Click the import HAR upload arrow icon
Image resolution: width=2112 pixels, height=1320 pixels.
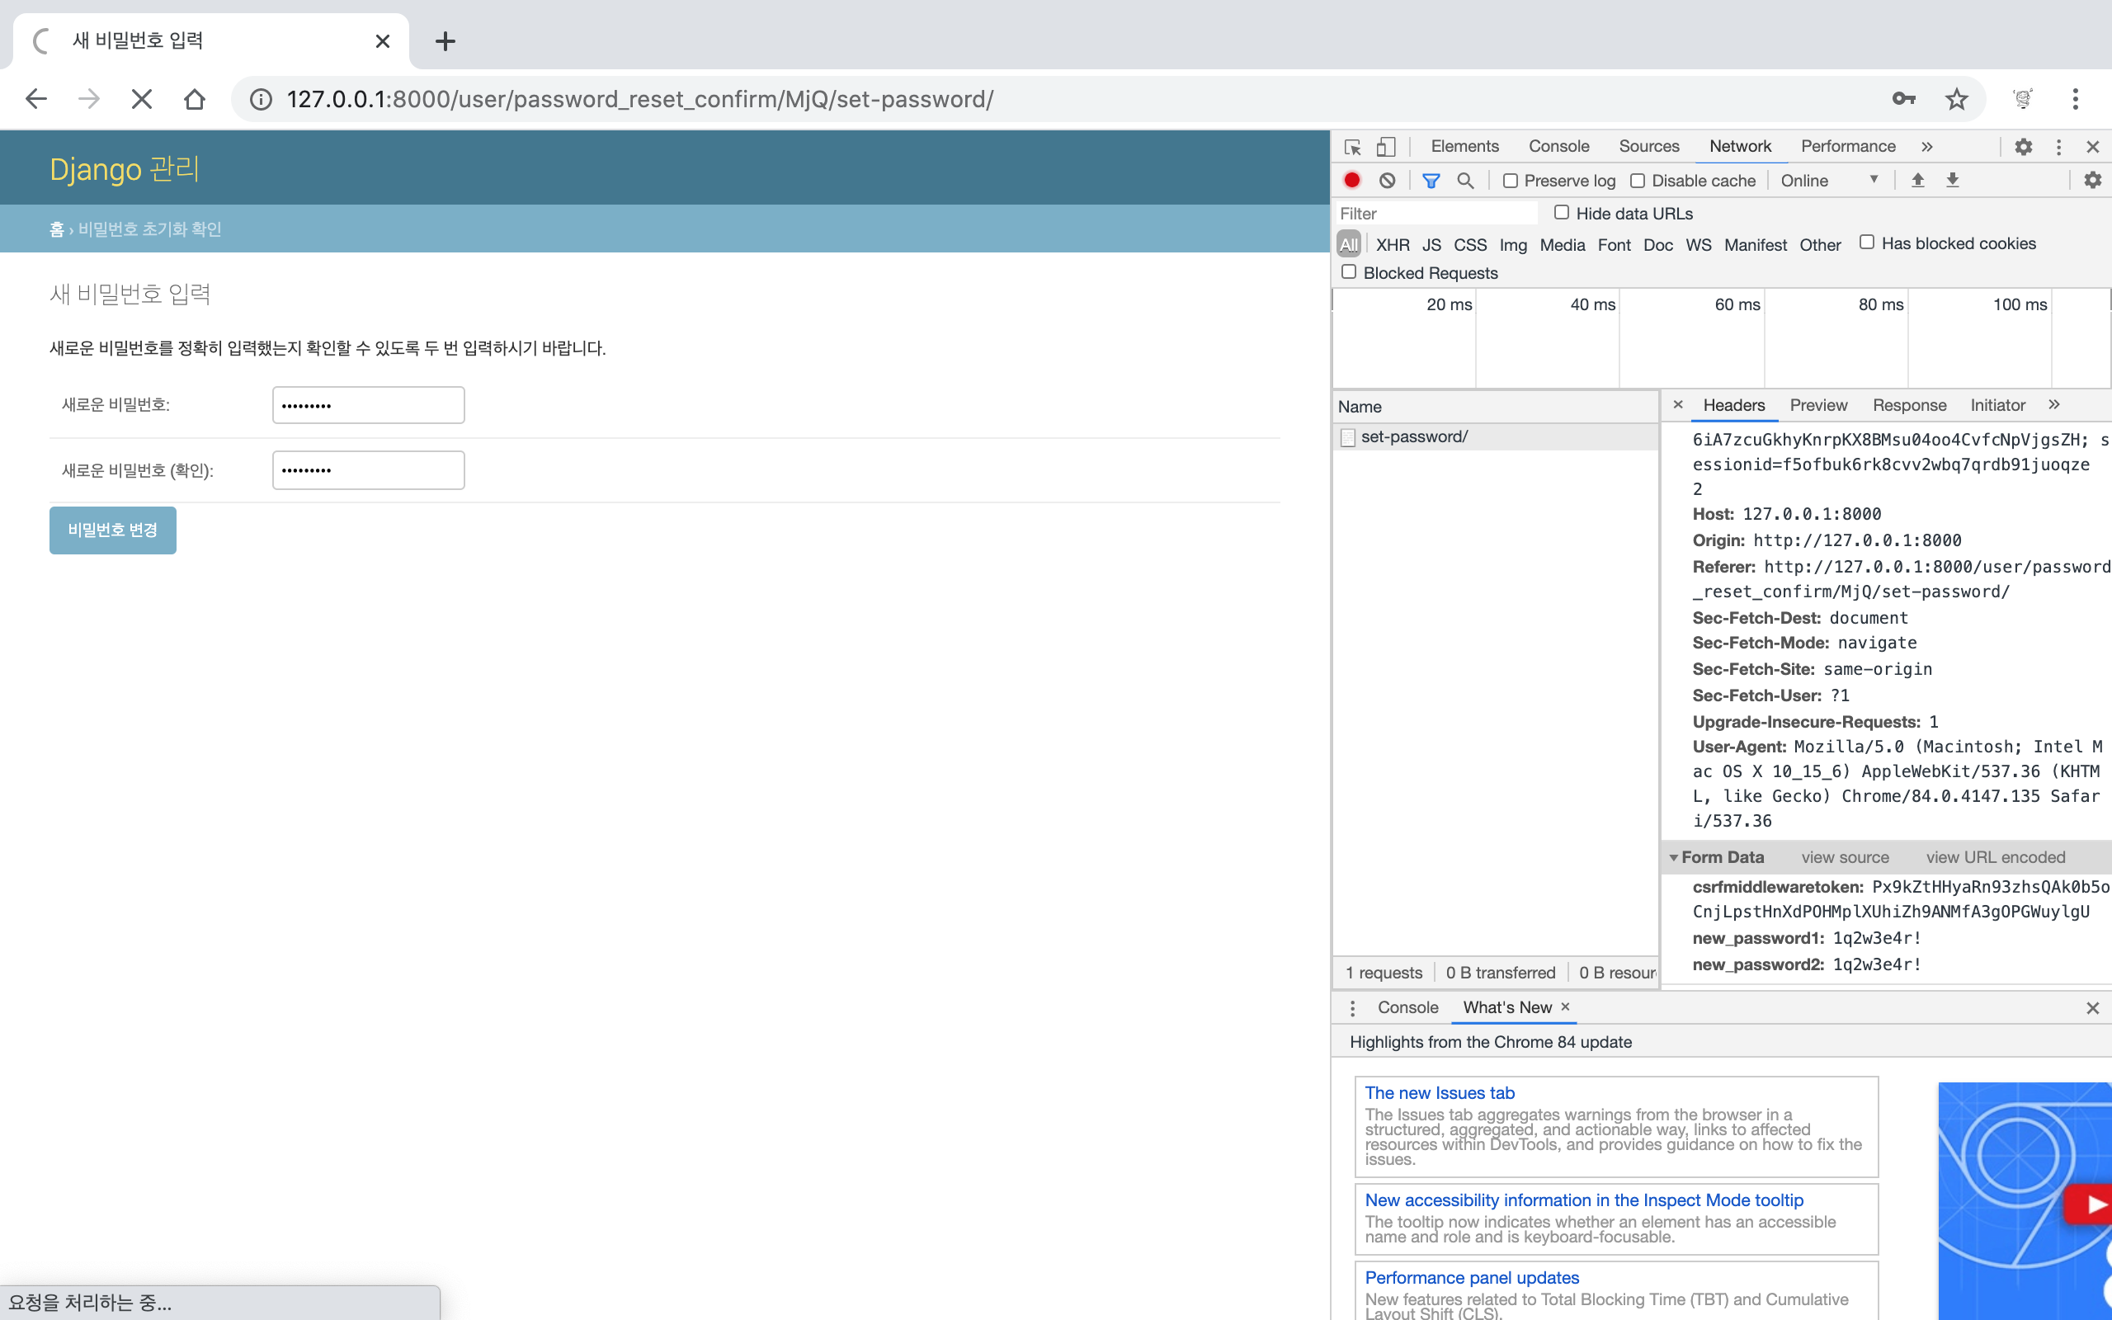click(1917, 180)
